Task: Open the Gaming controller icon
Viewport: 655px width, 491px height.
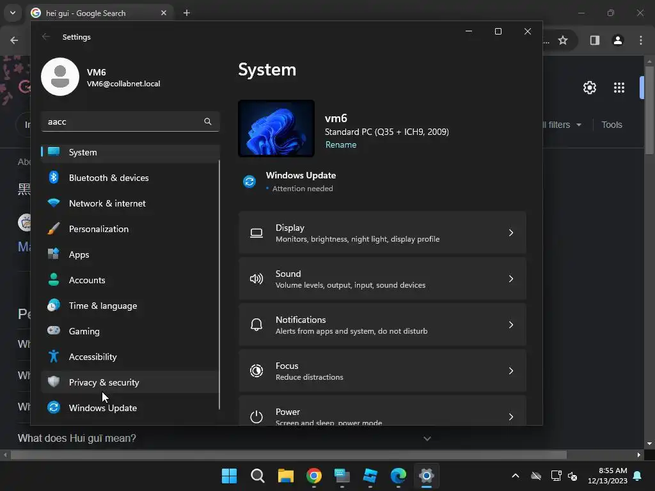Action: pyautogui.click(x=54, y=331)
